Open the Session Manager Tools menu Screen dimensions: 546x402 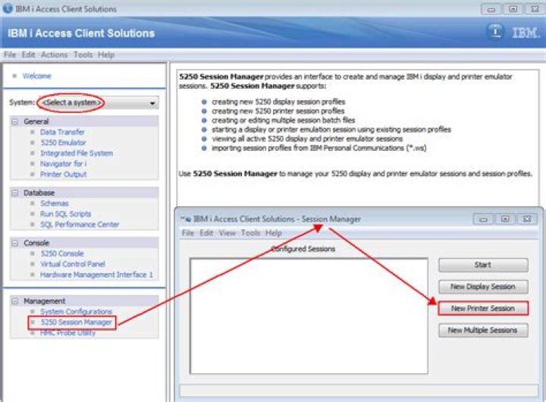250,233
